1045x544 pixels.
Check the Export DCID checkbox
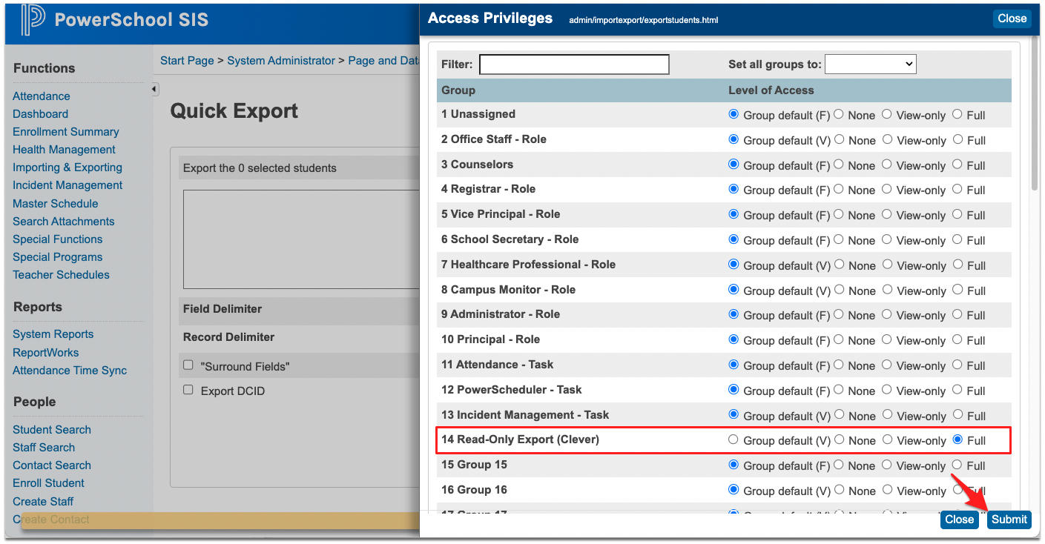(x=188, y=391)
